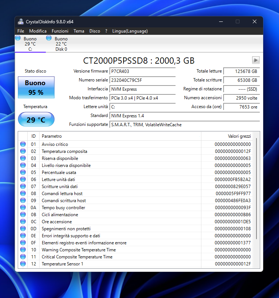Minimize the CrystalDiskInfo window
279x298 pixels.
pyautogui.click(x=221, y=22)
